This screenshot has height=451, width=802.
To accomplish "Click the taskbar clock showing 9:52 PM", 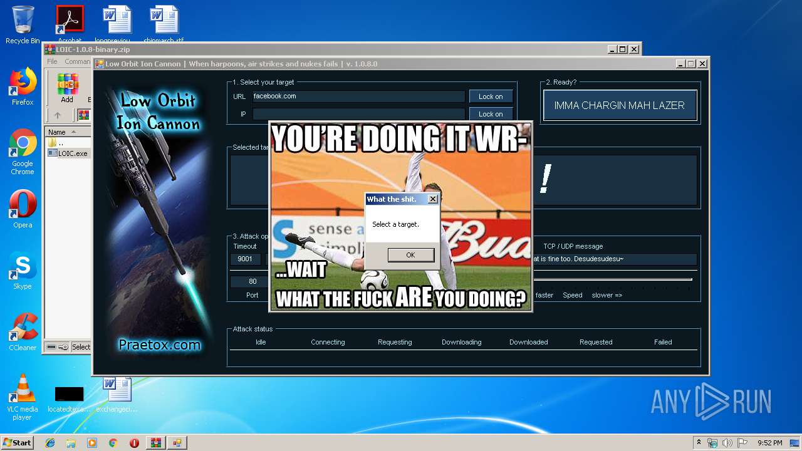I will [x=769, y=443].
